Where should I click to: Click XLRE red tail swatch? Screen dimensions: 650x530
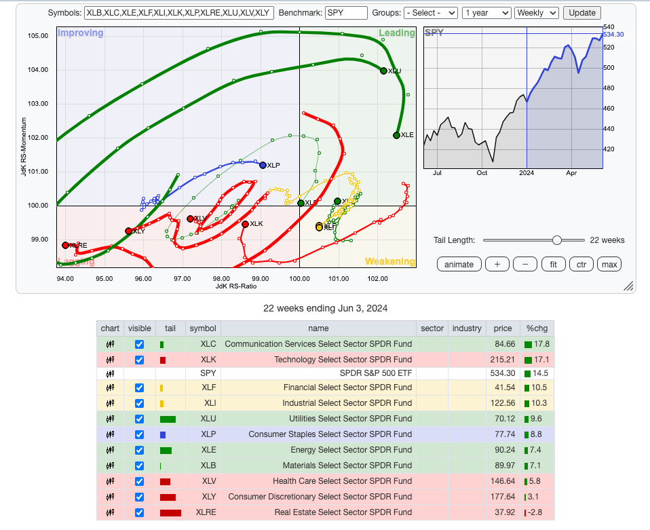tap(170, 513)
